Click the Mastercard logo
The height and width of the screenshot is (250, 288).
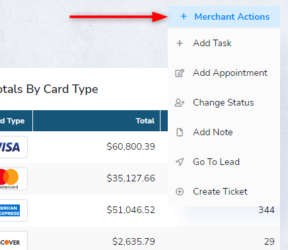click(13, 179)
